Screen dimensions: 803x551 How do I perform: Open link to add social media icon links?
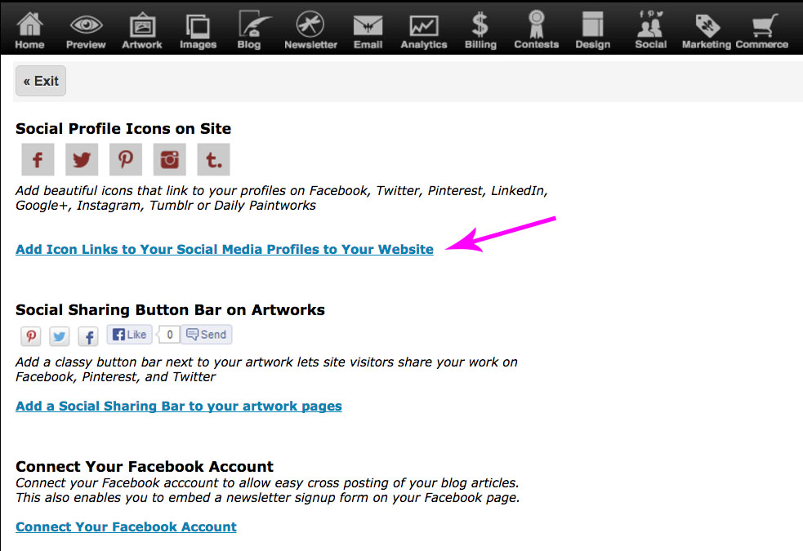[x=225, y=249]
